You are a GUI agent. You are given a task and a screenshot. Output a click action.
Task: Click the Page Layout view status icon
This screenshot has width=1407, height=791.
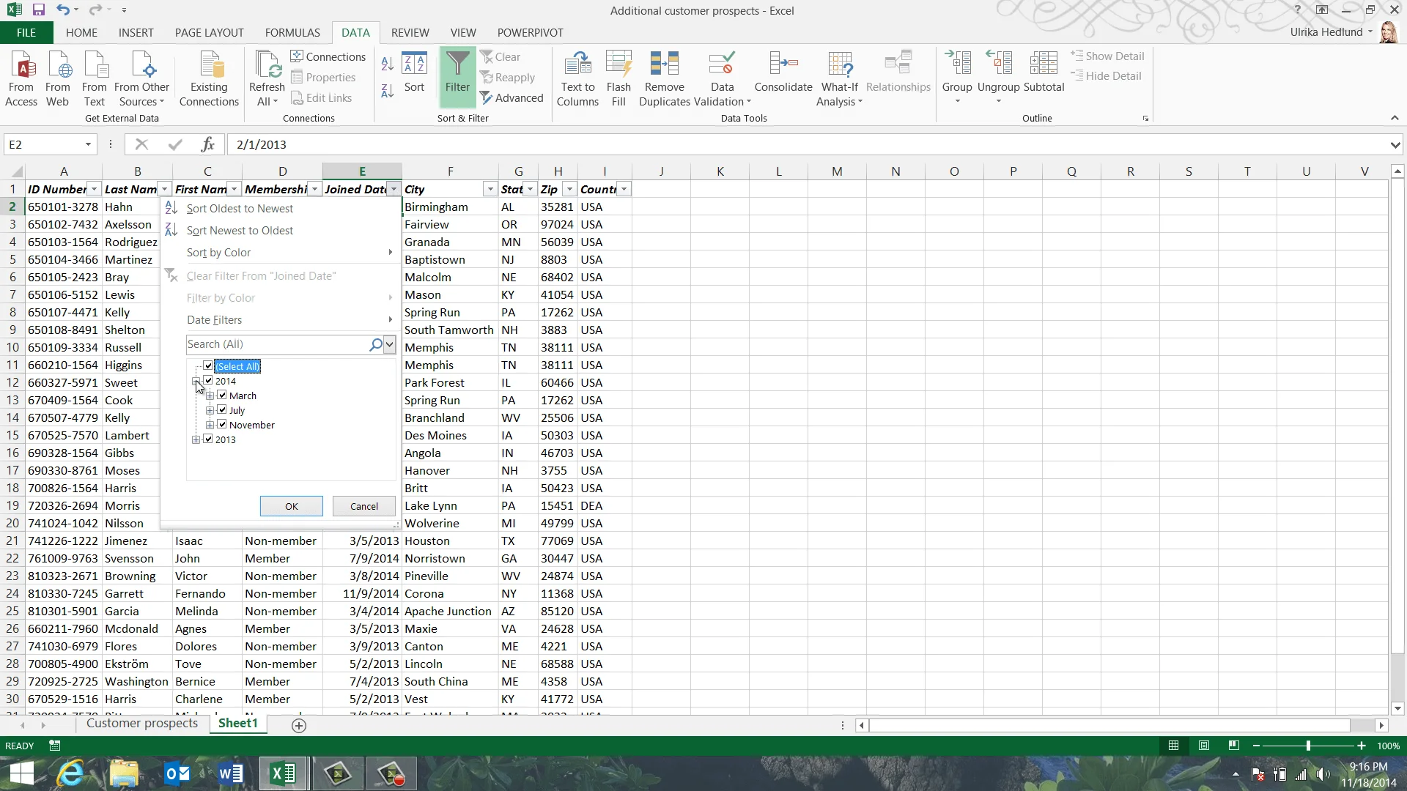click(1204, 746)
